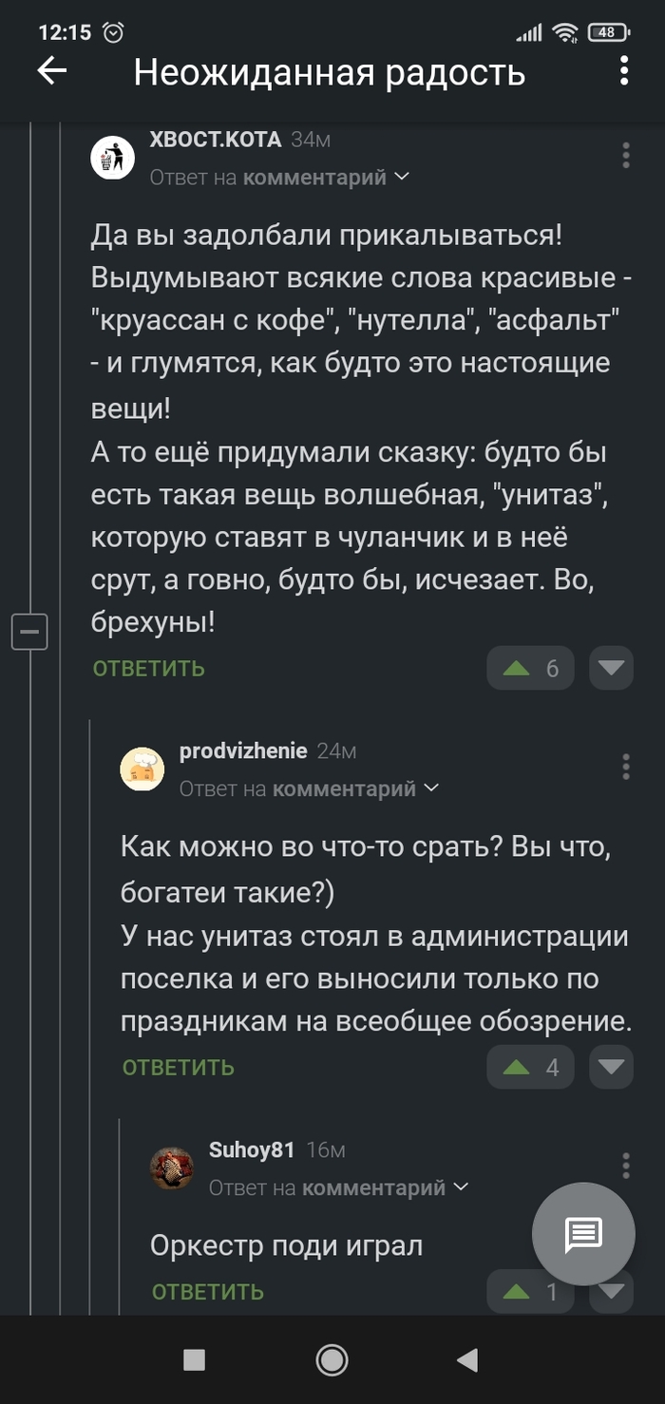This screenshot has width=665, height=1404.
Task: Tap the alarm clock icon in status bar
Action: point(113,31)
